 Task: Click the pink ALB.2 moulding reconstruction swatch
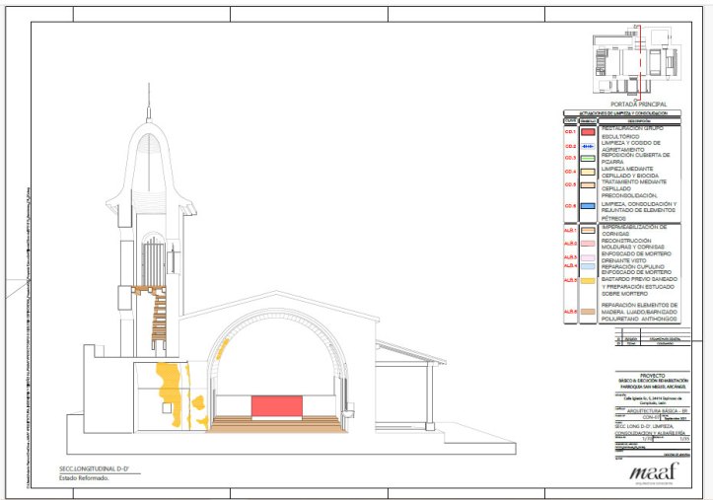(x=585, y=243)
